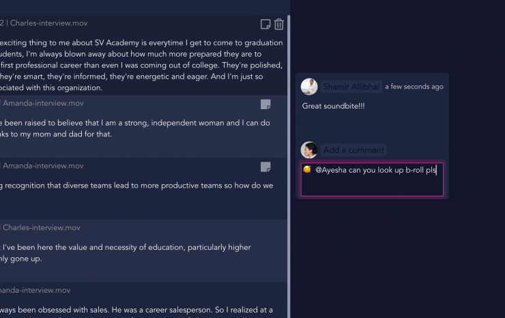505x318 pixels.
Task: Open note icon beside 'strong, independent woman' clip
Action: click(x=265, y=104)
